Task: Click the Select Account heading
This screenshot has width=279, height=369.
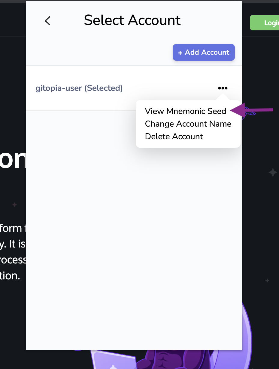Action: tap(132, 20)
